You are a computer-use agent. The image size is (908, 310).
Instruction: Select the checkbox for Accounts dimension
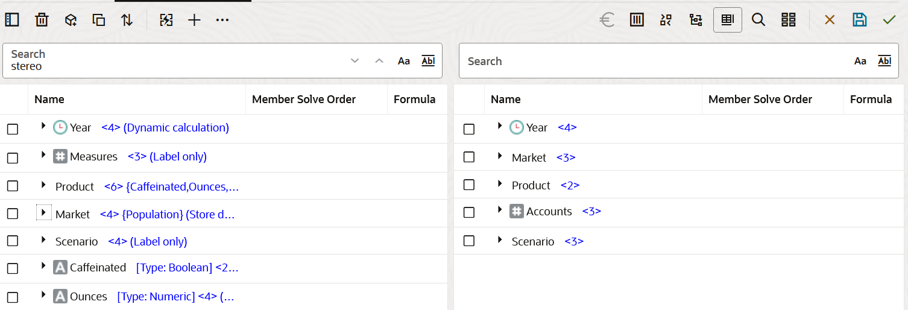pos(469,212)
